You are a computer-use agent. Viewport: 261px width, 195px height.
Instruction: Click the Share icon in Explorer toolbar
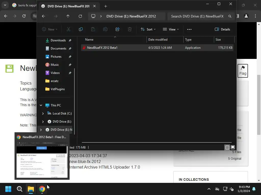(x=118, y=29)
